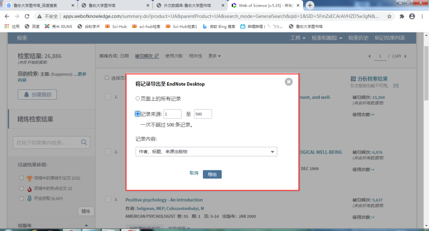
Task: Open the 哔哩哔哩 bookmark
Action: coord(261,27)
